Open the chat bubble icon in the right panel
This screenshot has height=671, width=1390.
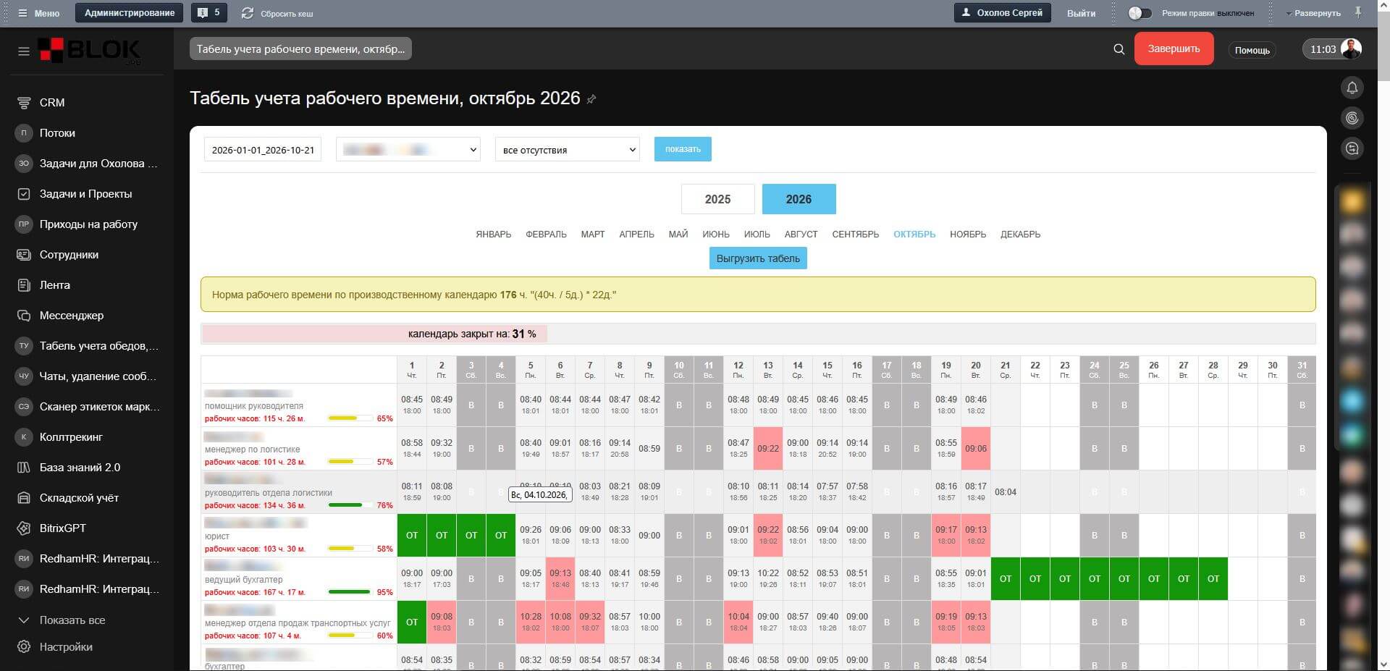click(1352, 149)
